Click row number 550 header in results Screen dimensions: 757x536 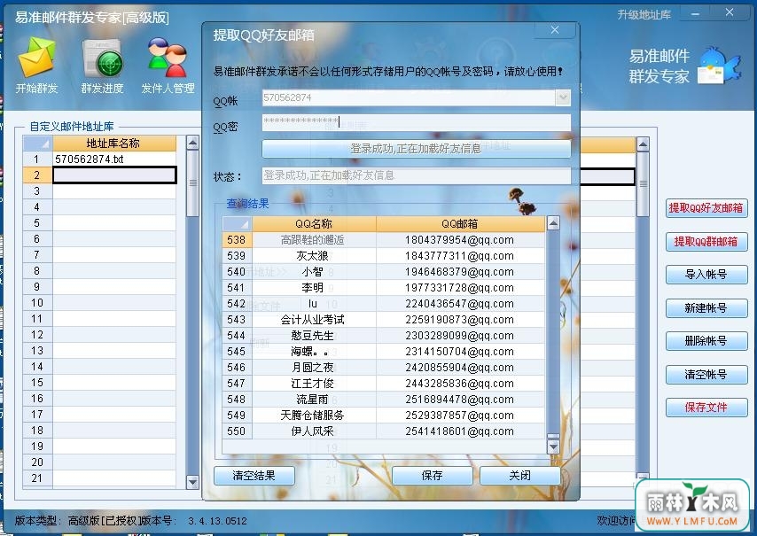(237, 431)
